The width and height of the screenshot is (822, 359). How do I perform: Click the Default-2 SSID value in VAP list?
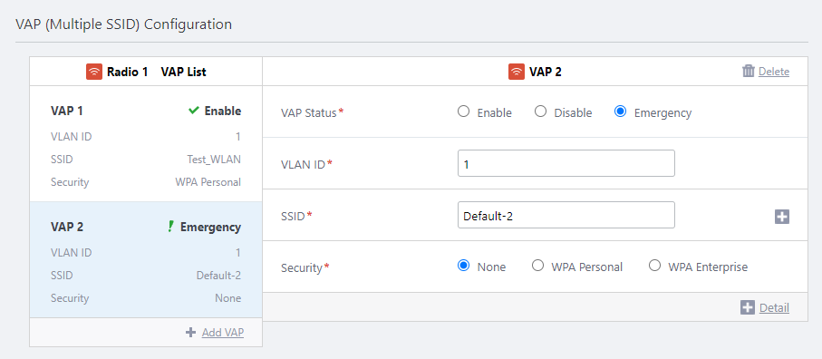tap(218, 276)
